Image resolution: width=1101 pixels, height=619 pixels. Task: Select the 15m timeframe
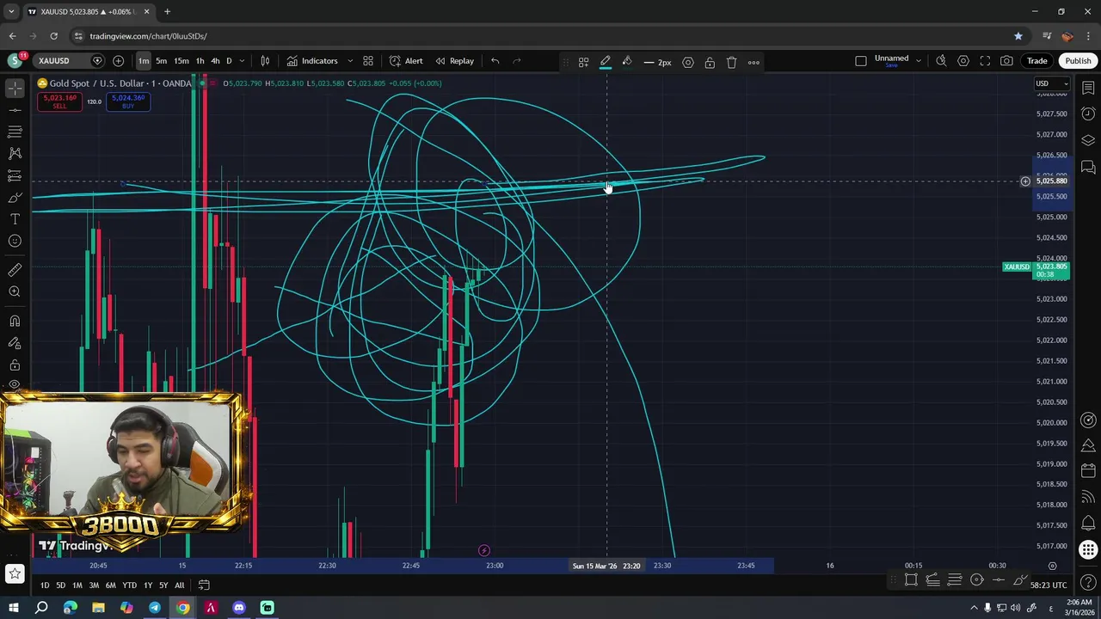point(181,61)
